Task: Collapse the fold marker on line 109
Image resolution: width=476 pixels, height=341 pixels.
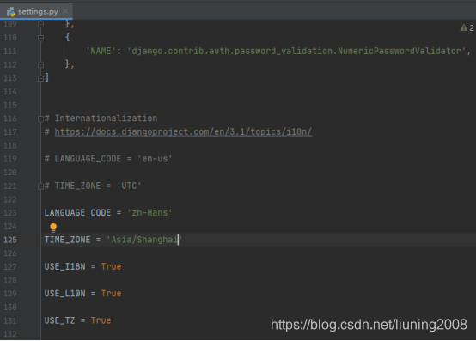Action: (x=40, y=24)
